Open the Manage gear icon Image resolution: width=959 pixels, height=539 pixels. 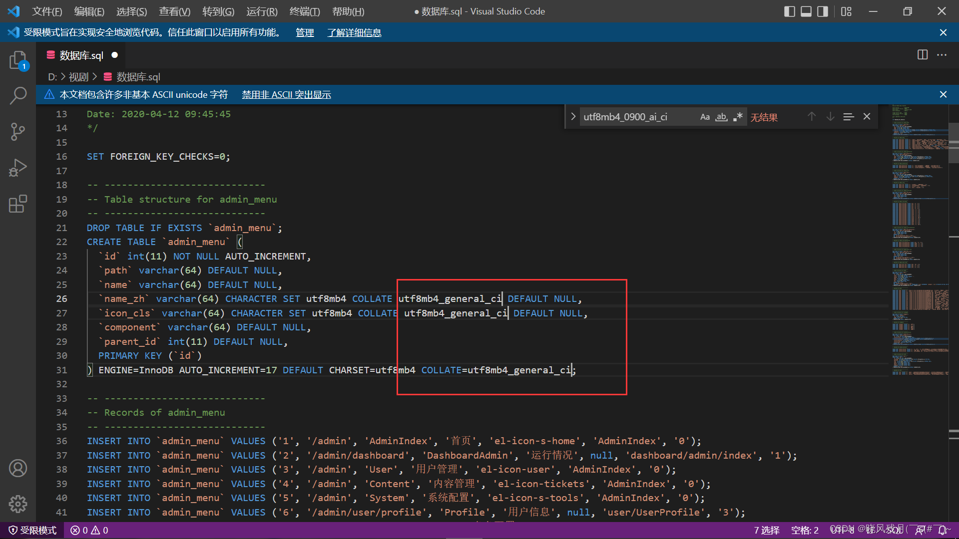(x=18, y=504)
